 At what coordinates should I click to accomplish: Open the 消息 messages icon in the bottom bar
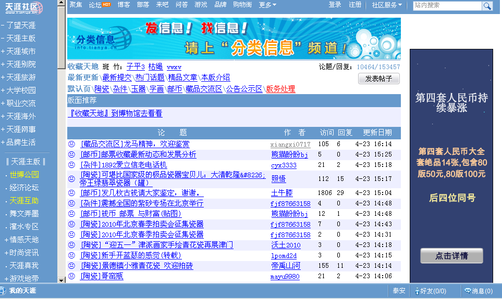[x=468, y=291]
